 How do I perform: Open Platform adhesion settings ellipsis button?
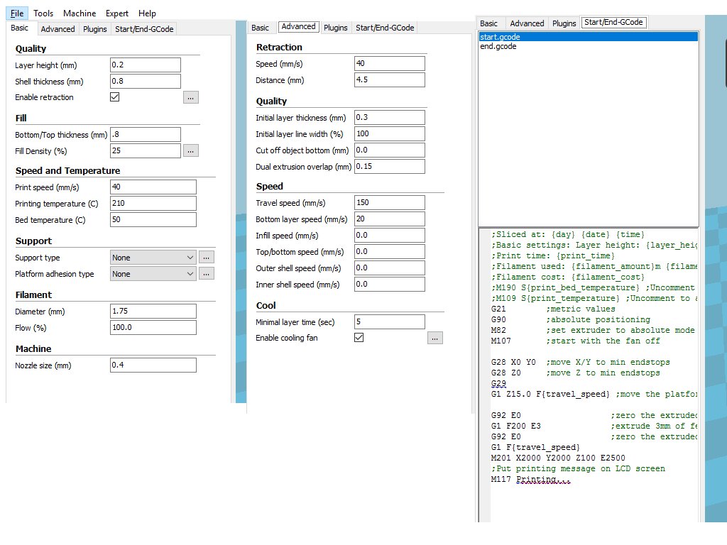[x=206, y=274]
